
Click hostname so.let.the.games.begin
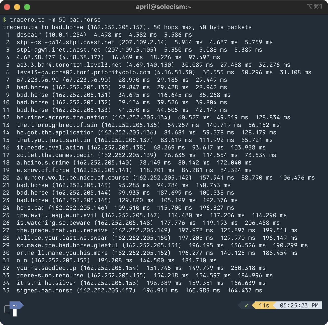coord(55,155)
